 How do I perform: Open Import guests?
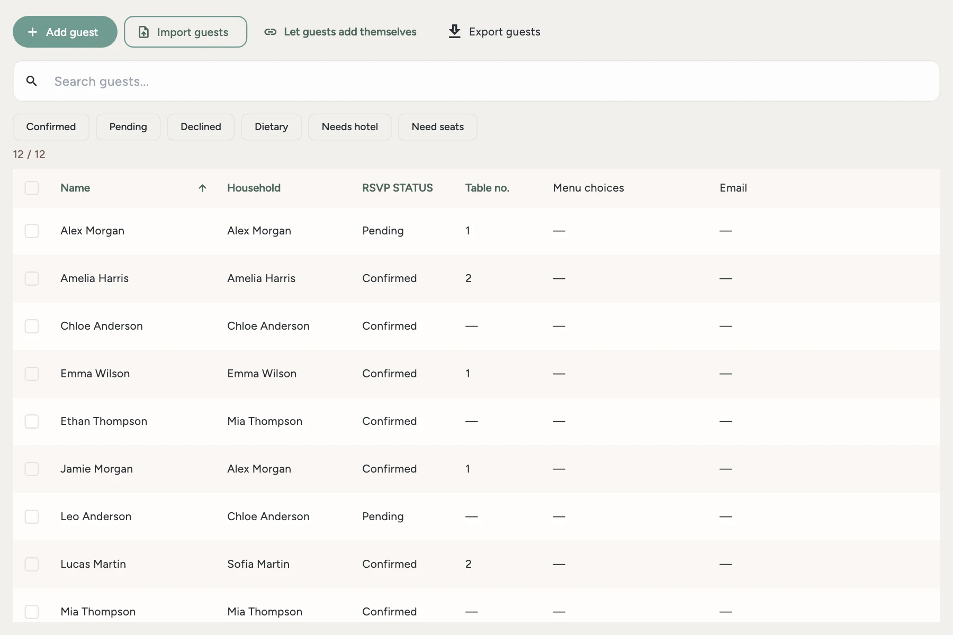[185, 32]
